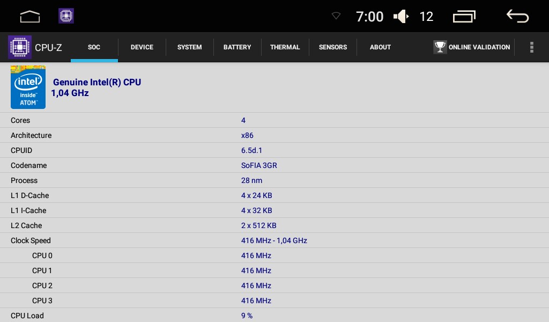The image size is (549, 322).
Task: Click the CPU-Z app logo icon
Action: [20, 47]
